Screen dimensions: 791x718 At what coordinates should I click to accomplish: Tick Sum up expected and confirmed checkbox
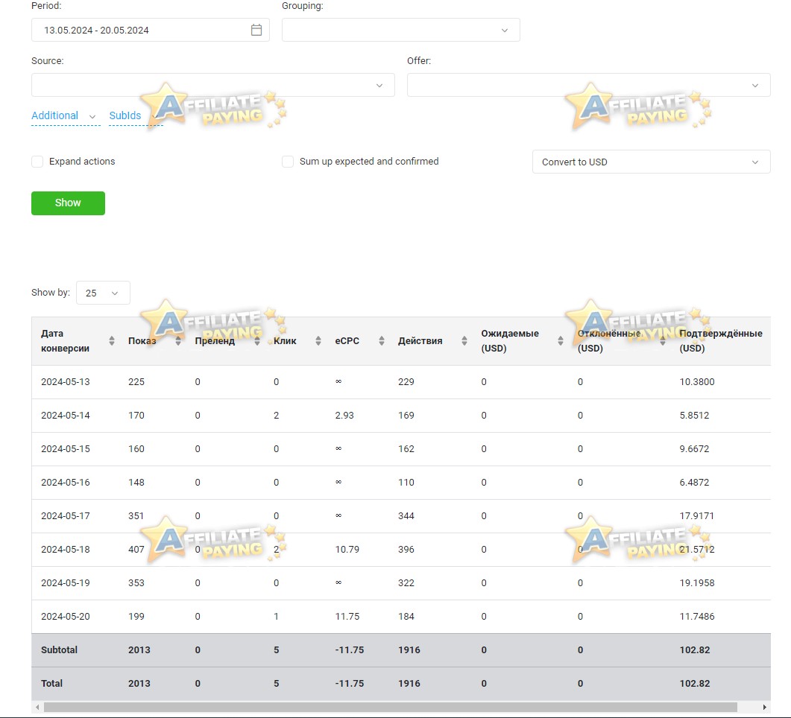[288, 162]
